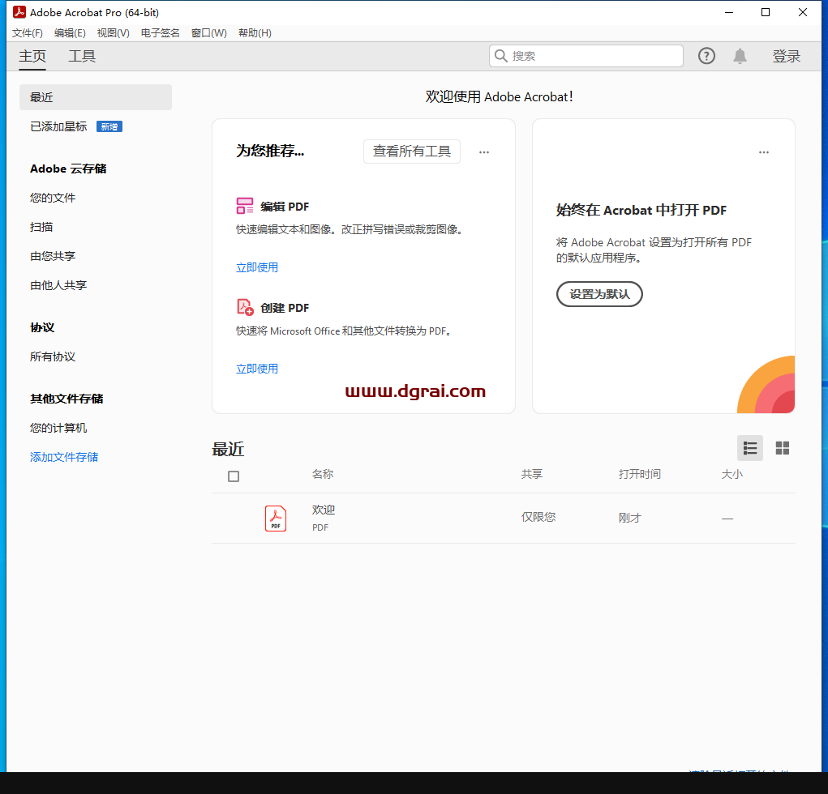Click the Create PDF tool icon
This screenshot has height=794, width=828.
pyautogui.click(x=245, y=307)
